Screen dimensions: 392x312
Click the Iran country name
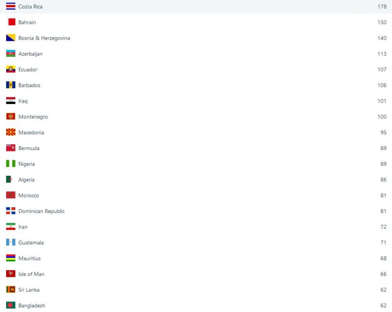coord(23,227)
